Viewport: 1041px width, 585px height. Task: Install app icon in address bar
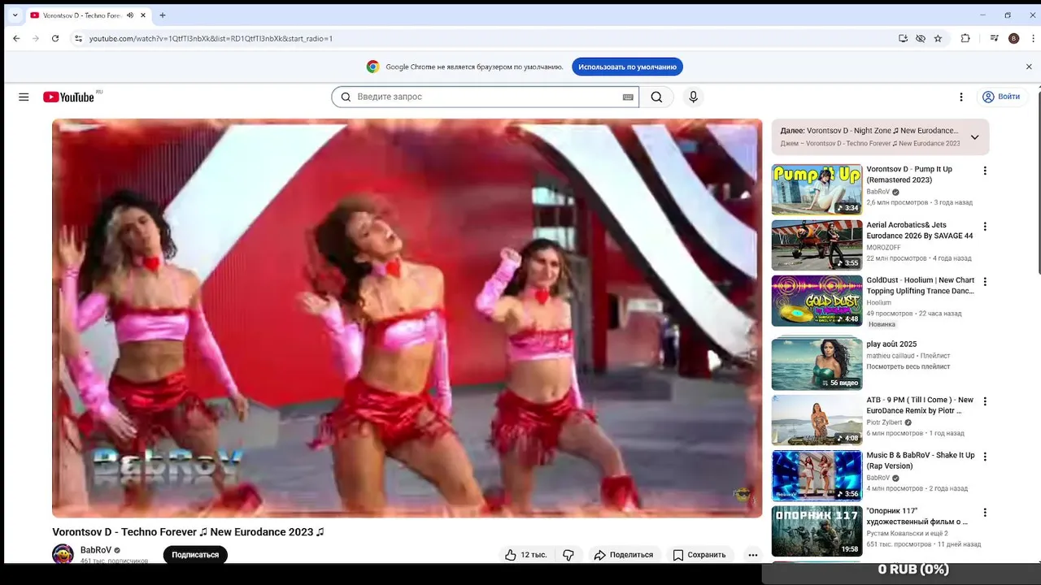click(903, 38)
